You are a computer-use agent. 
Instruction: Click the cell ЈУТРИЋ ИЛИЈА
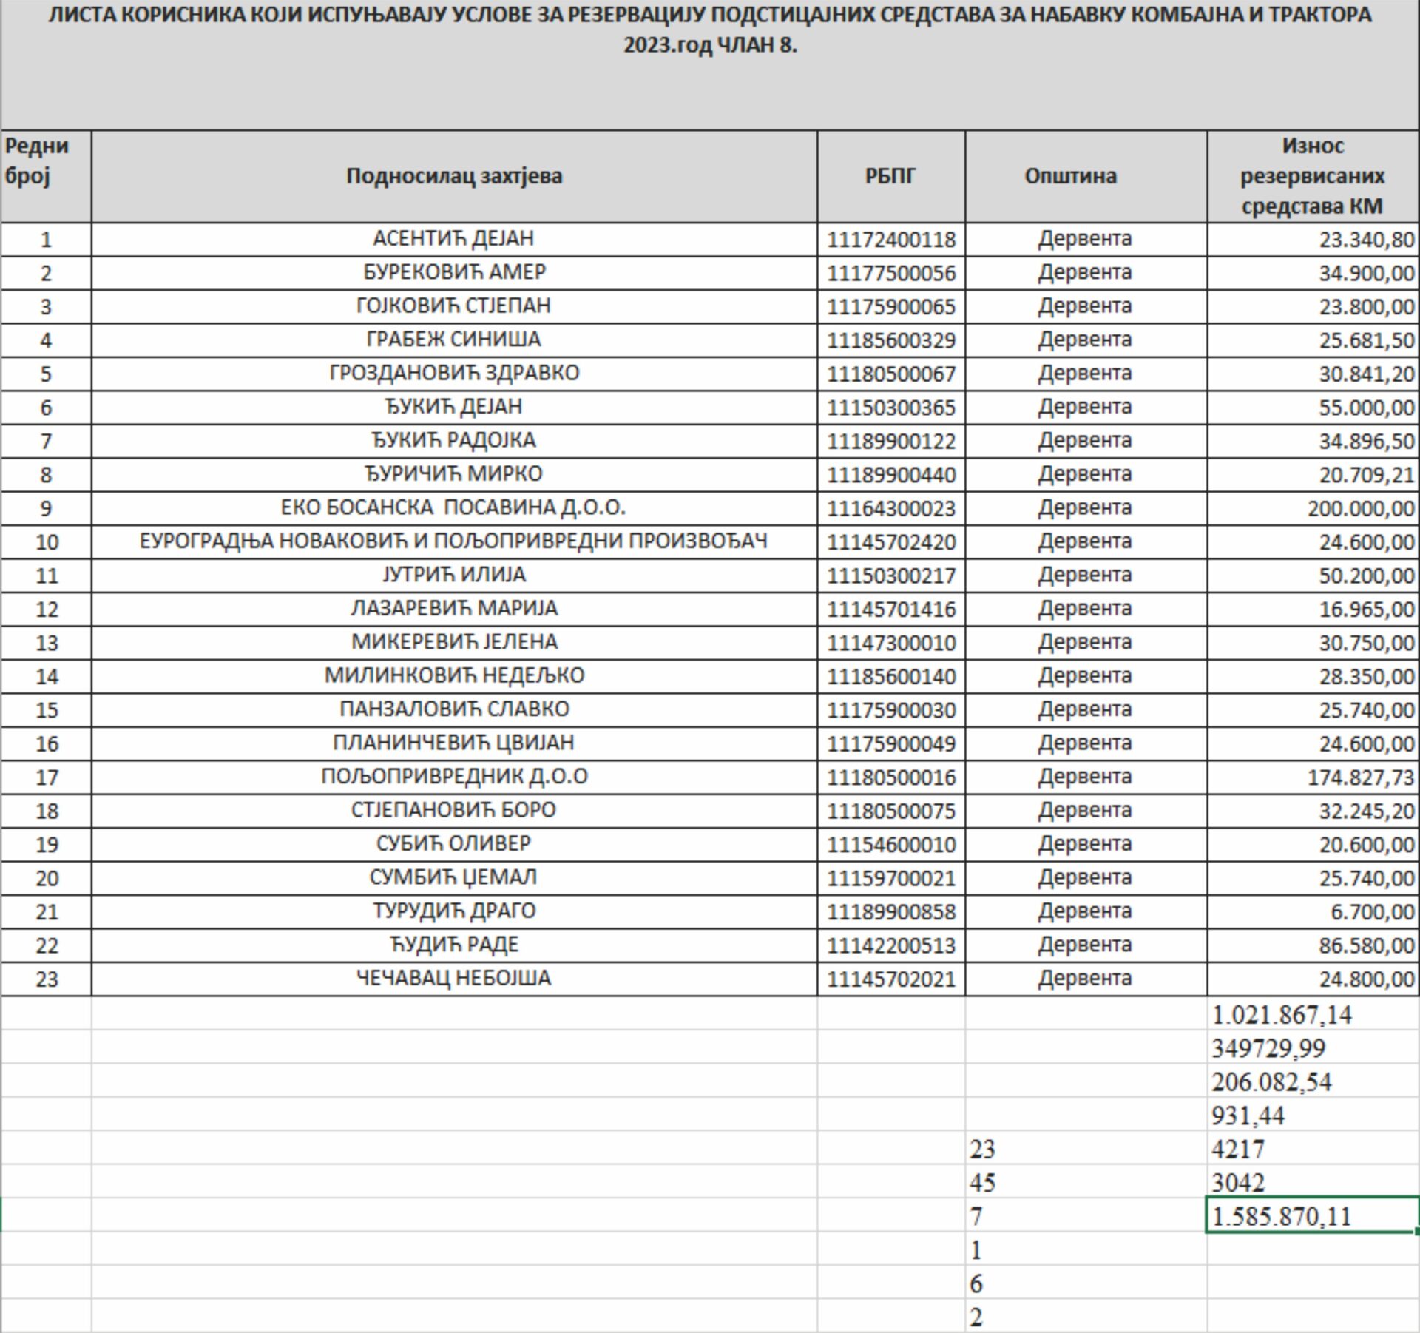pyautogui.click(x=454, y=575)
